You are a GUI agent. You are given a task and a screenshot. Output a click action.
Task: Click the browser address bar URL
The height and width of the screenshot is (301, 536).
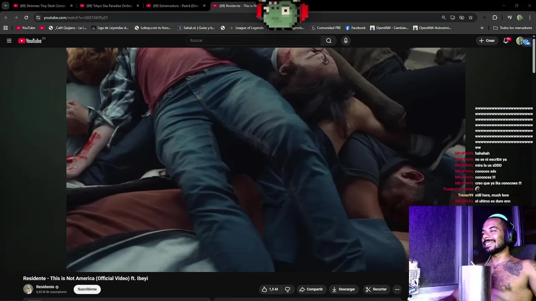(x=75, y=18)
